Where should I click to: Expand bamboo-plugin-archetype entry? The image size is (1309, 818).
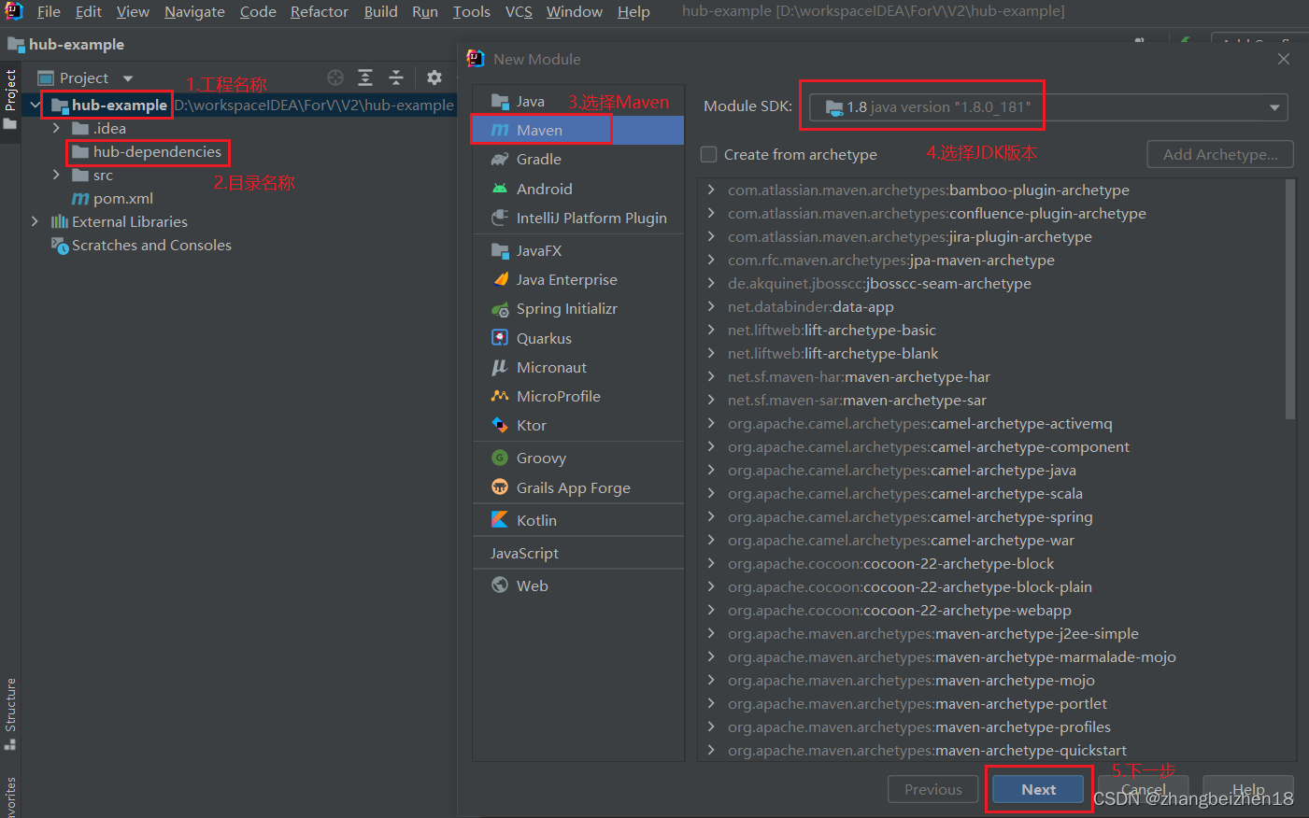(711, 190)
